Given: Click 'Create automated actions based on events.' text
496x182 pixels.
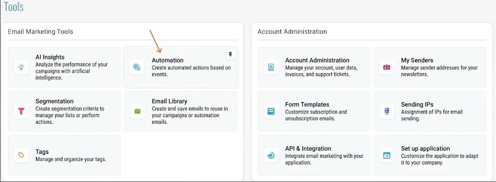Looking at the screenshot, I should pyautogui.click(x=191, y=71).
